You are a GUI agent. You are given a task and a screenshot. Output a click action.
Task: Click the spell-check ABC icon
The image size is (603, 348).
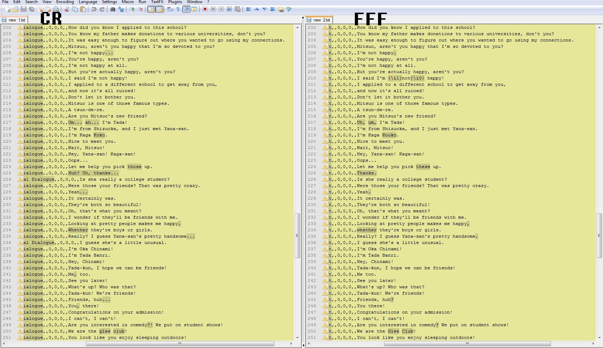(289, 9)
